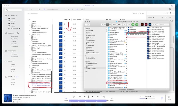The height and width of the screenshot is (106, 178).
Task: Collapse the PODCASTS section arrow
Action: pos(17,51)
